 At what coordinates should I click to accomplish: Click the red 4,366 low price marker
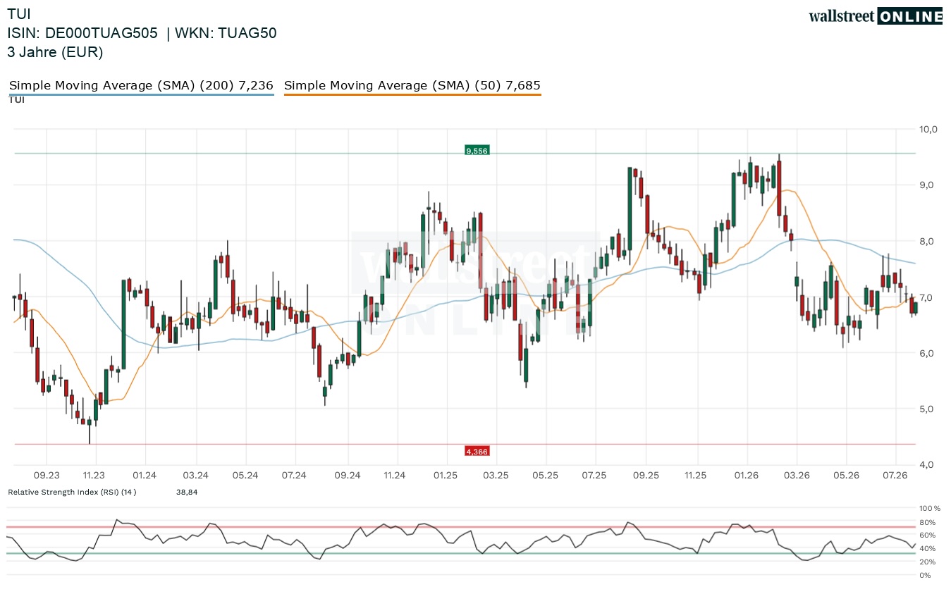pyautogui.click(x=477, y=451)
